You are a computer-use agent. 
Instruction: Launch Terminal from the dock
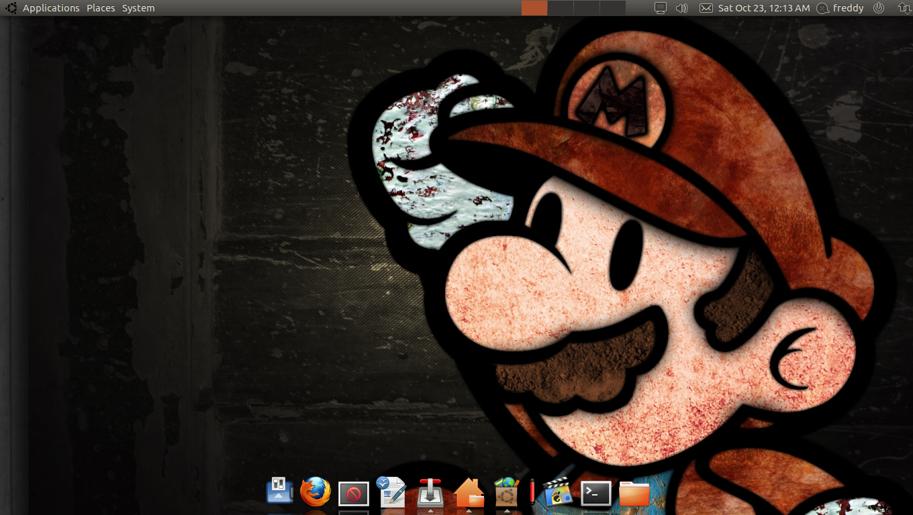coord(595,494)
